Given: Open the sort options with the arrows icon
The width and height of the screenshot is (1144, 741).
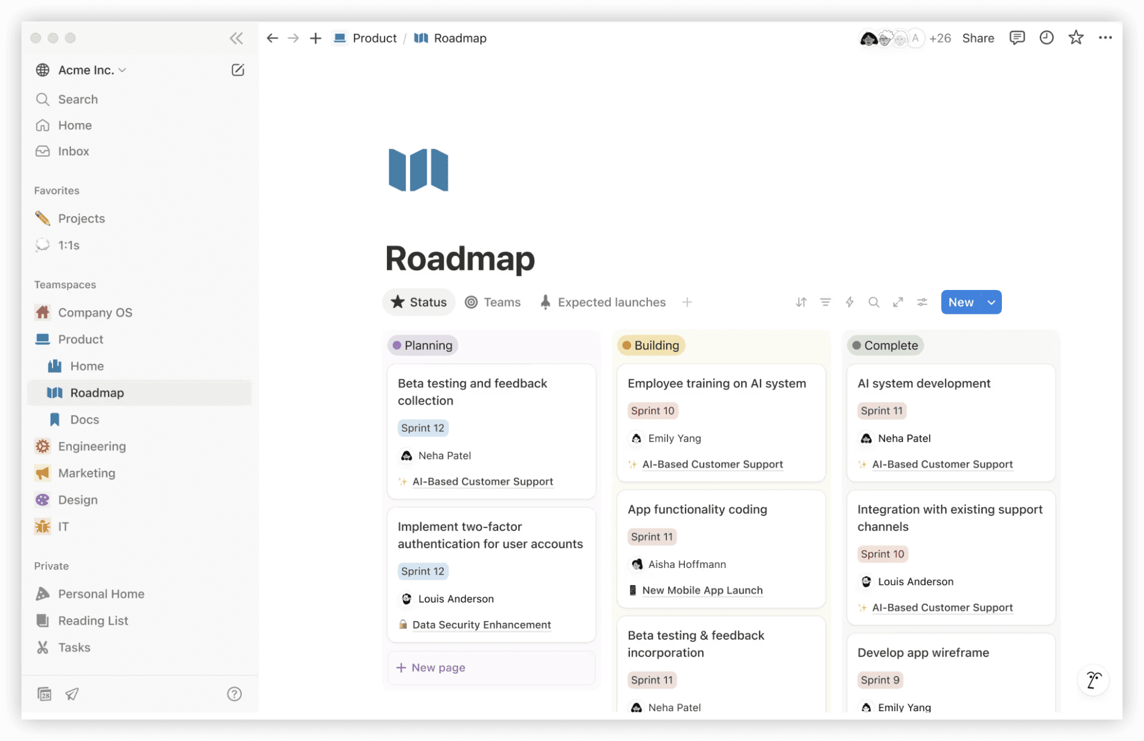Looking at the screenshot, I should [800, 302].
